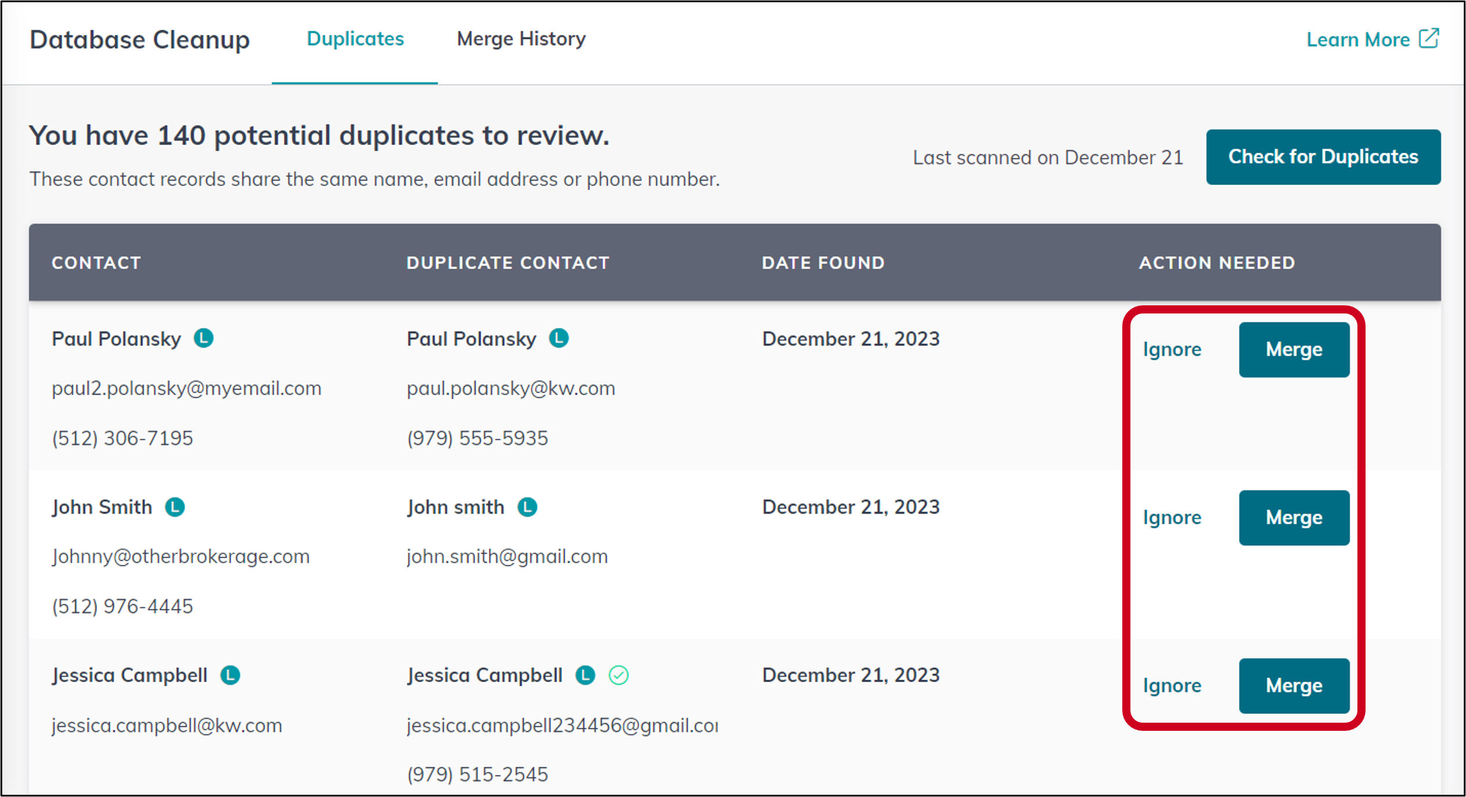The height and width of the screenshot is (797, 1466).
Task: Click email paul2.polansky@myemail.com
Action: pos(186,388)
